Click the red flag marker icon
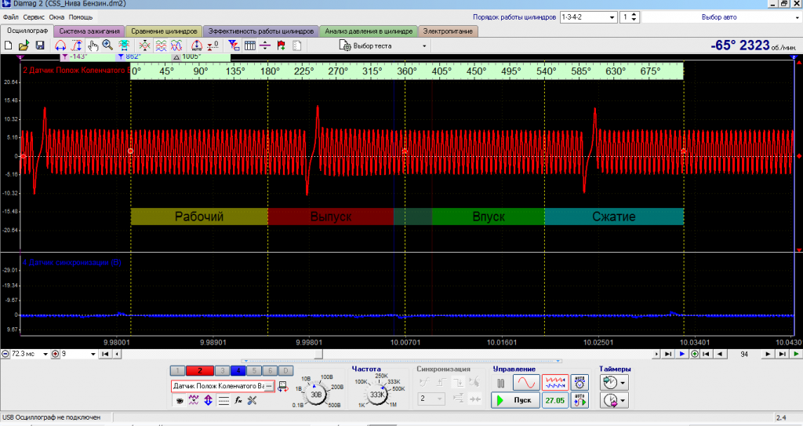The width and height of the screenshot is (803, 426). click(x=282, y=46)
